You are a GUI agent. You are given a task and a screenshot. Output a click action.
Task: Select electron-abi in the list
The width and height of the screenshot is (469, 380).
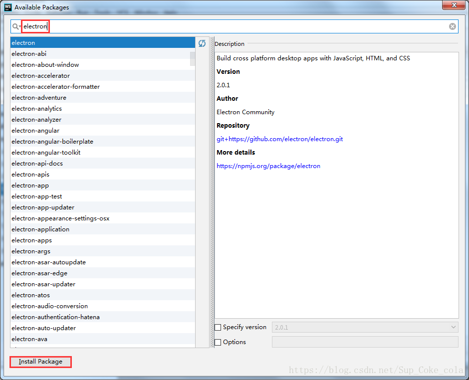[x=103, y=54]
